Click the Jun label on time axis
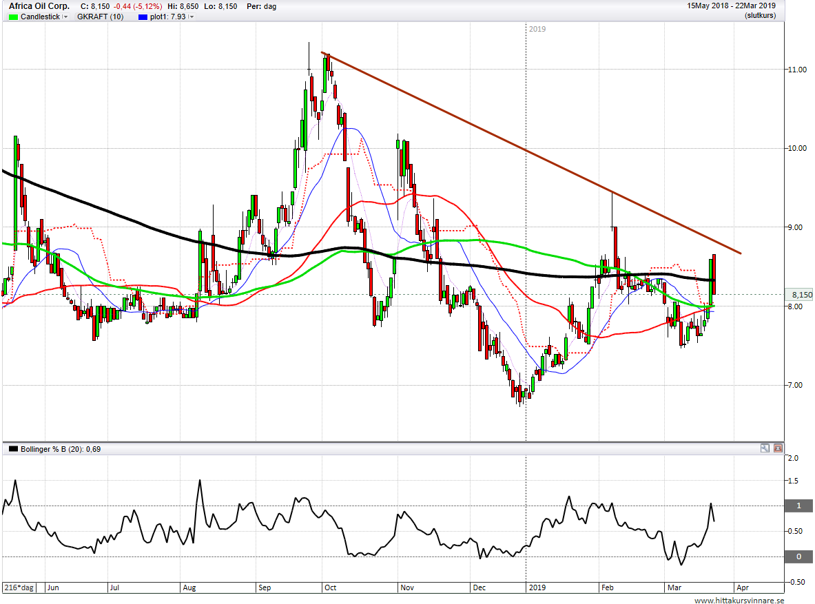Screen dimensions: 815x604 point(52,587)
